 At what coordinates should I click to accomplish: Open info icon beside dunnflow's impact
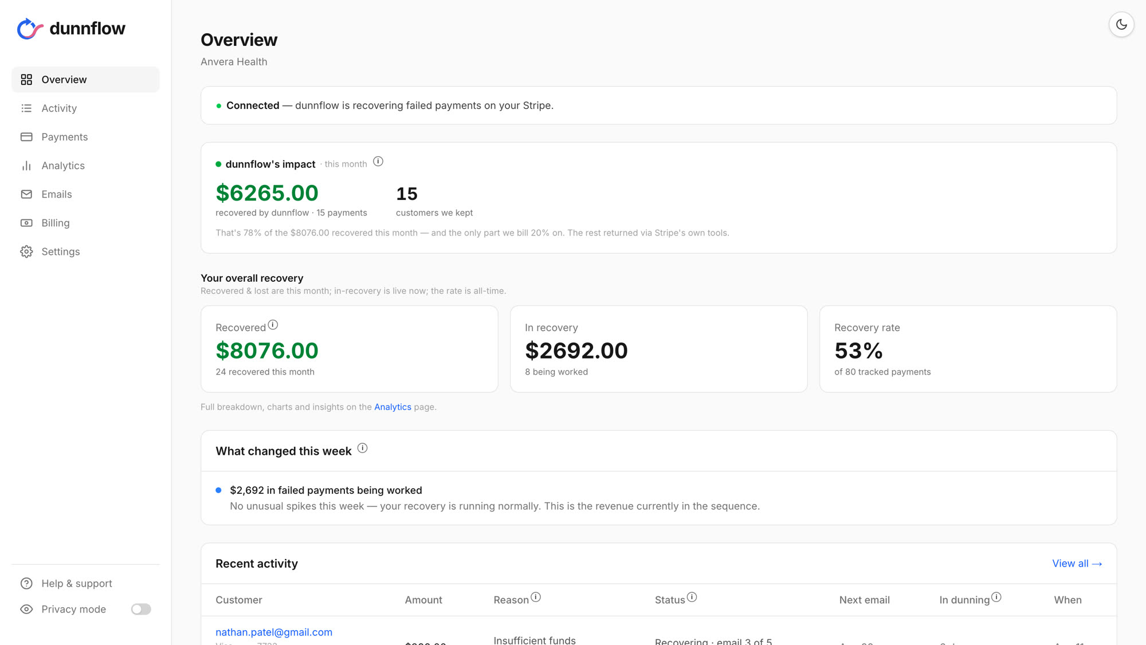coord(378,162)
